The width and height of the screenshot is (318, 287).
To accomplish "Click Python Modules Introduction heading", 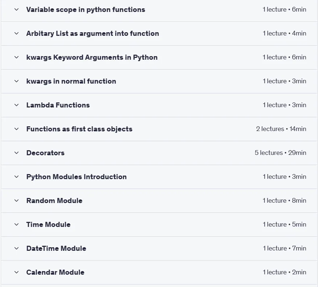I will click(76, 177).
